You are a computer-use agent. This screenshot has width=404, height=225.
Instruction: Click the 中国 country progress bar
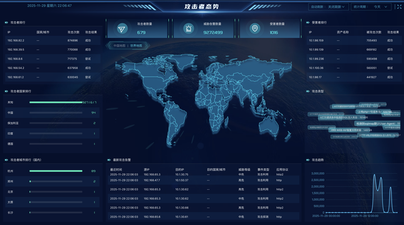[x=56, y=113]
